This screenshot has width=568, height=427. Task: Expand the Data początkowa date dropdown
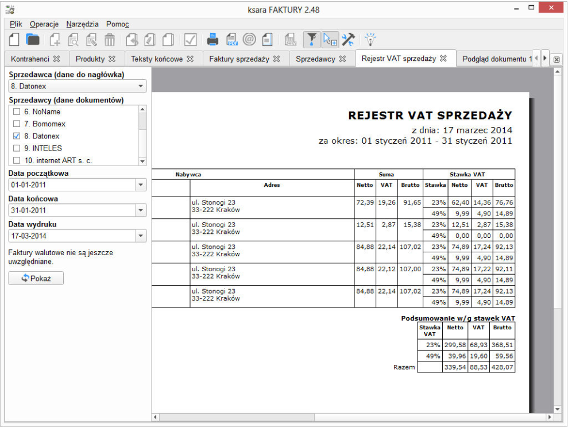(x=141, y=185)
